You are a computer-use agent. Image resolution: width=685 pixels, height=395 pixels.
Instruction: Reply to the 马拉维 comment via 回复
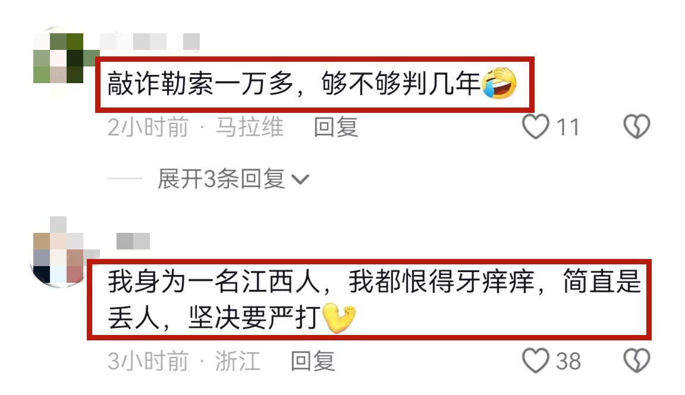[x=336, y=127]
